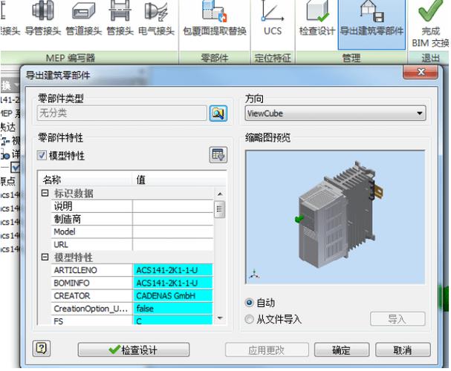The image size is (451, 371).
Task: Click the 管理 panel label
Action: [351, 58]
